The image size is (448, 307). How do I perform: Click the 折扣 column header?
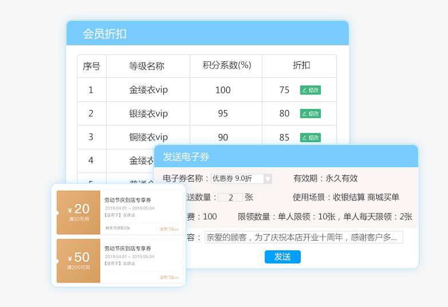pos(301,65)
